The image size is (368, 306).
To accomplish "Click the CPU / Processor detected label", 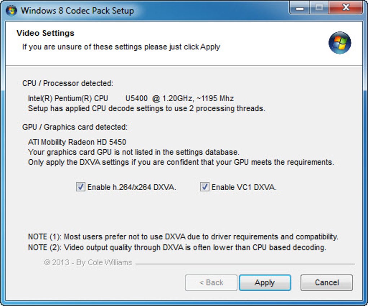I will (x=68, y=83).
